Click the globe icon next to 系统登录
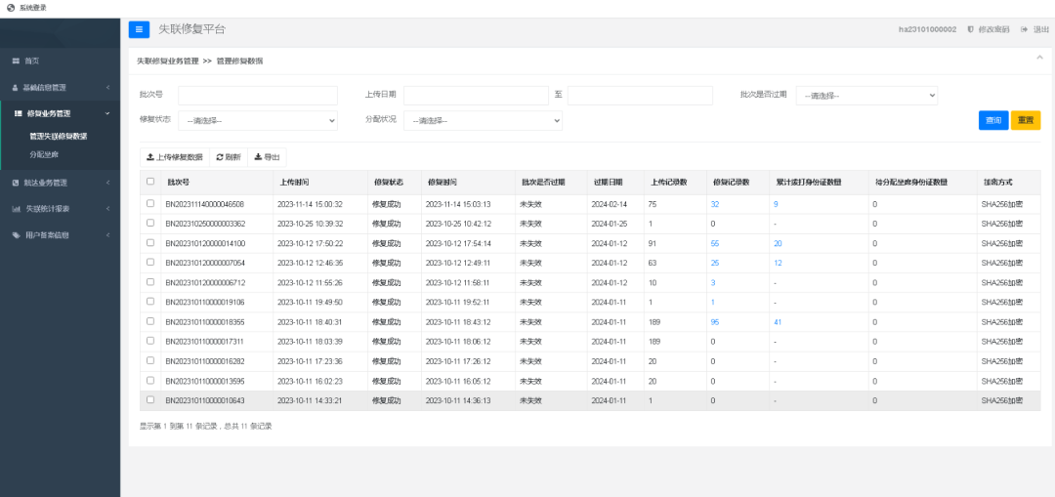1055x497 pixels. pyautogui.click(x=10, y=8)
